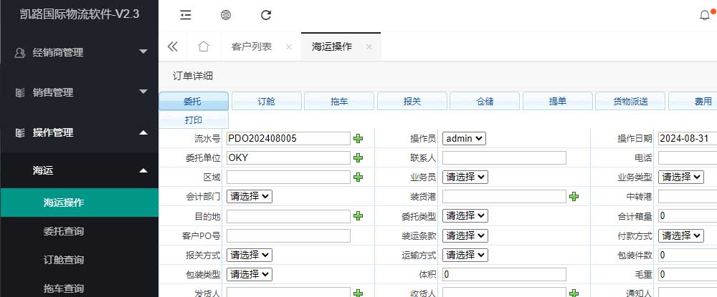Click the sidebar collapse menu icon
The width and height of the screenshot is (717, 297).
(186, 15)
